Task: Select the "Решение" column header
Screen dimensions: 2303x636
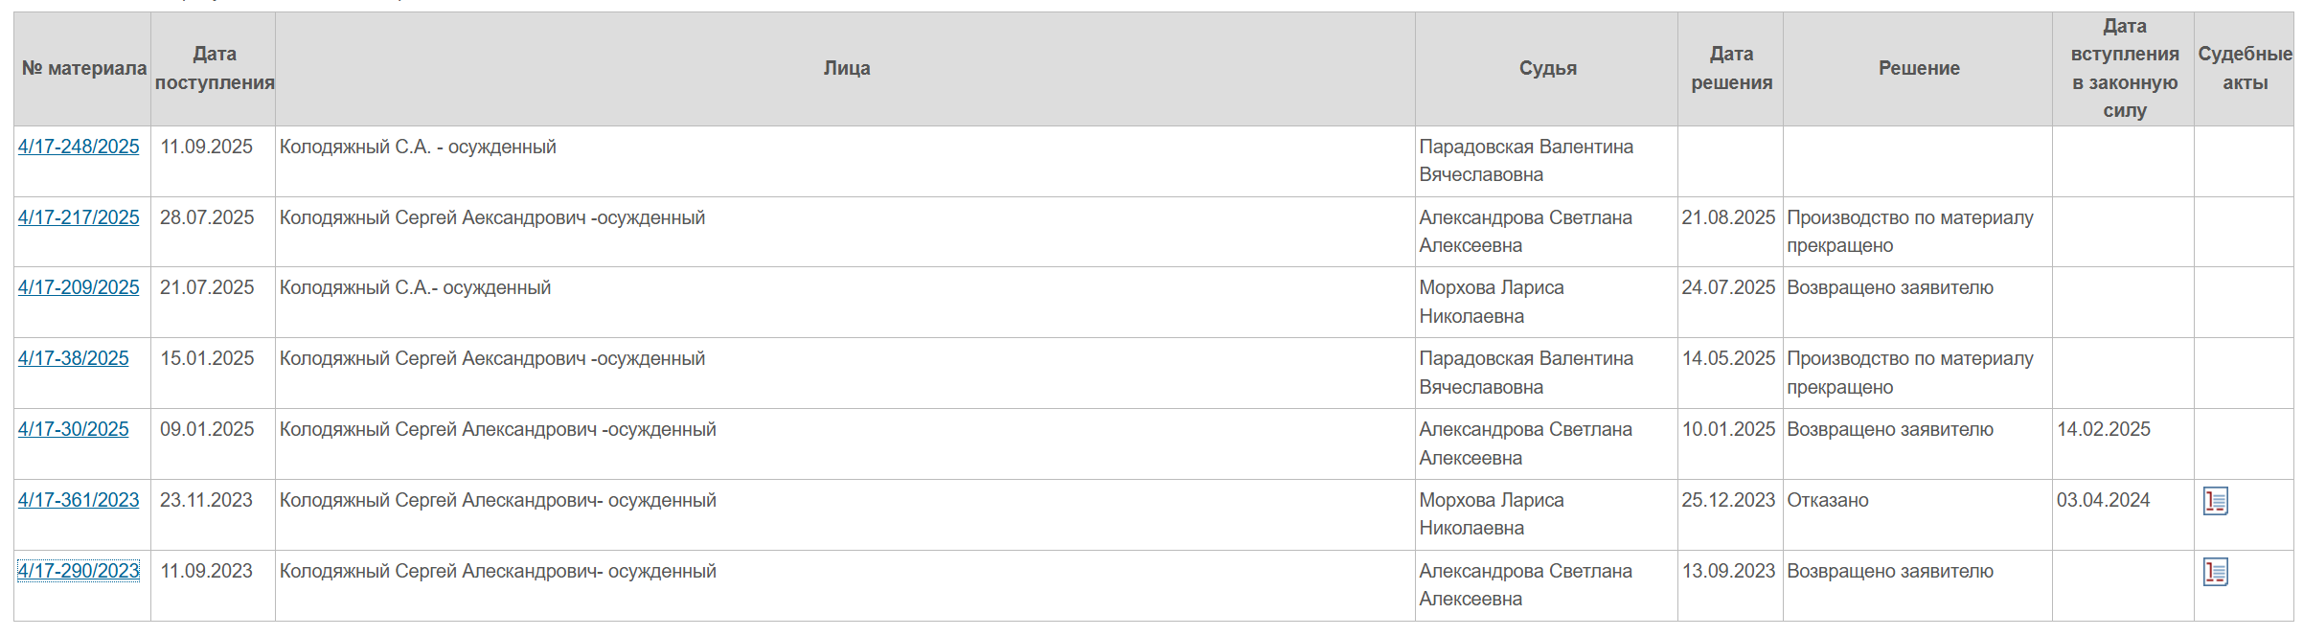Action: point(1918,68)
